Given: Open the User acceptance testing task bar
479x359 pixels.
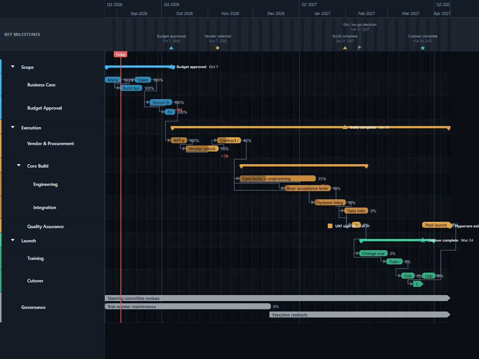Looking at the screenshot, I should coord(308,188).
